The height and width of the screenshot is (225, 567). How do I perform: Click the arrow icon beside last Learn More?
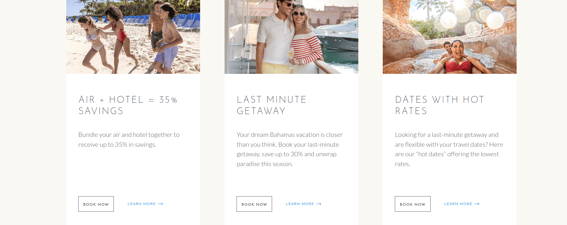477,204
